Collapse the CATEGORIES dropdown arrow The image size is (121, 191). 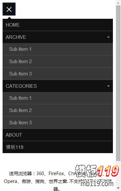(x=108, y=86)
